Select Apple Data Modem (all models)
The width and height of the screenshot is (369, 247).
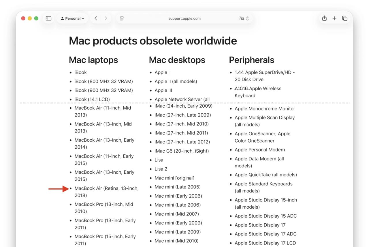pos(259,162)
